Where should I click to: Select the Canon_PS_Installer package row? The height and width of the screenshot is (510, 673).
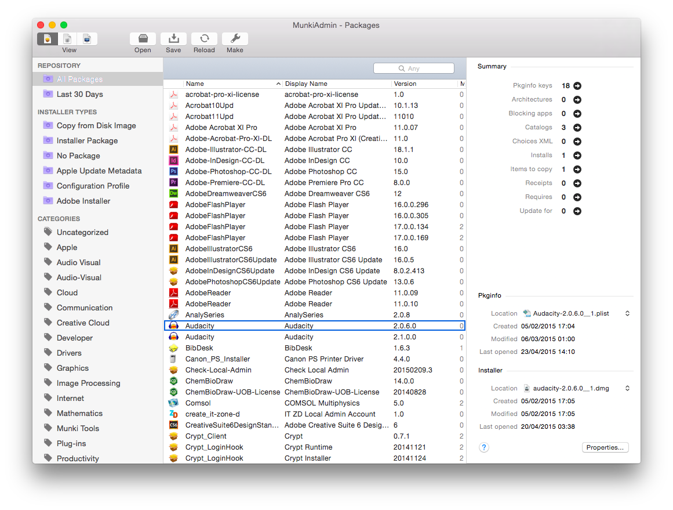[x=315, y=359]
